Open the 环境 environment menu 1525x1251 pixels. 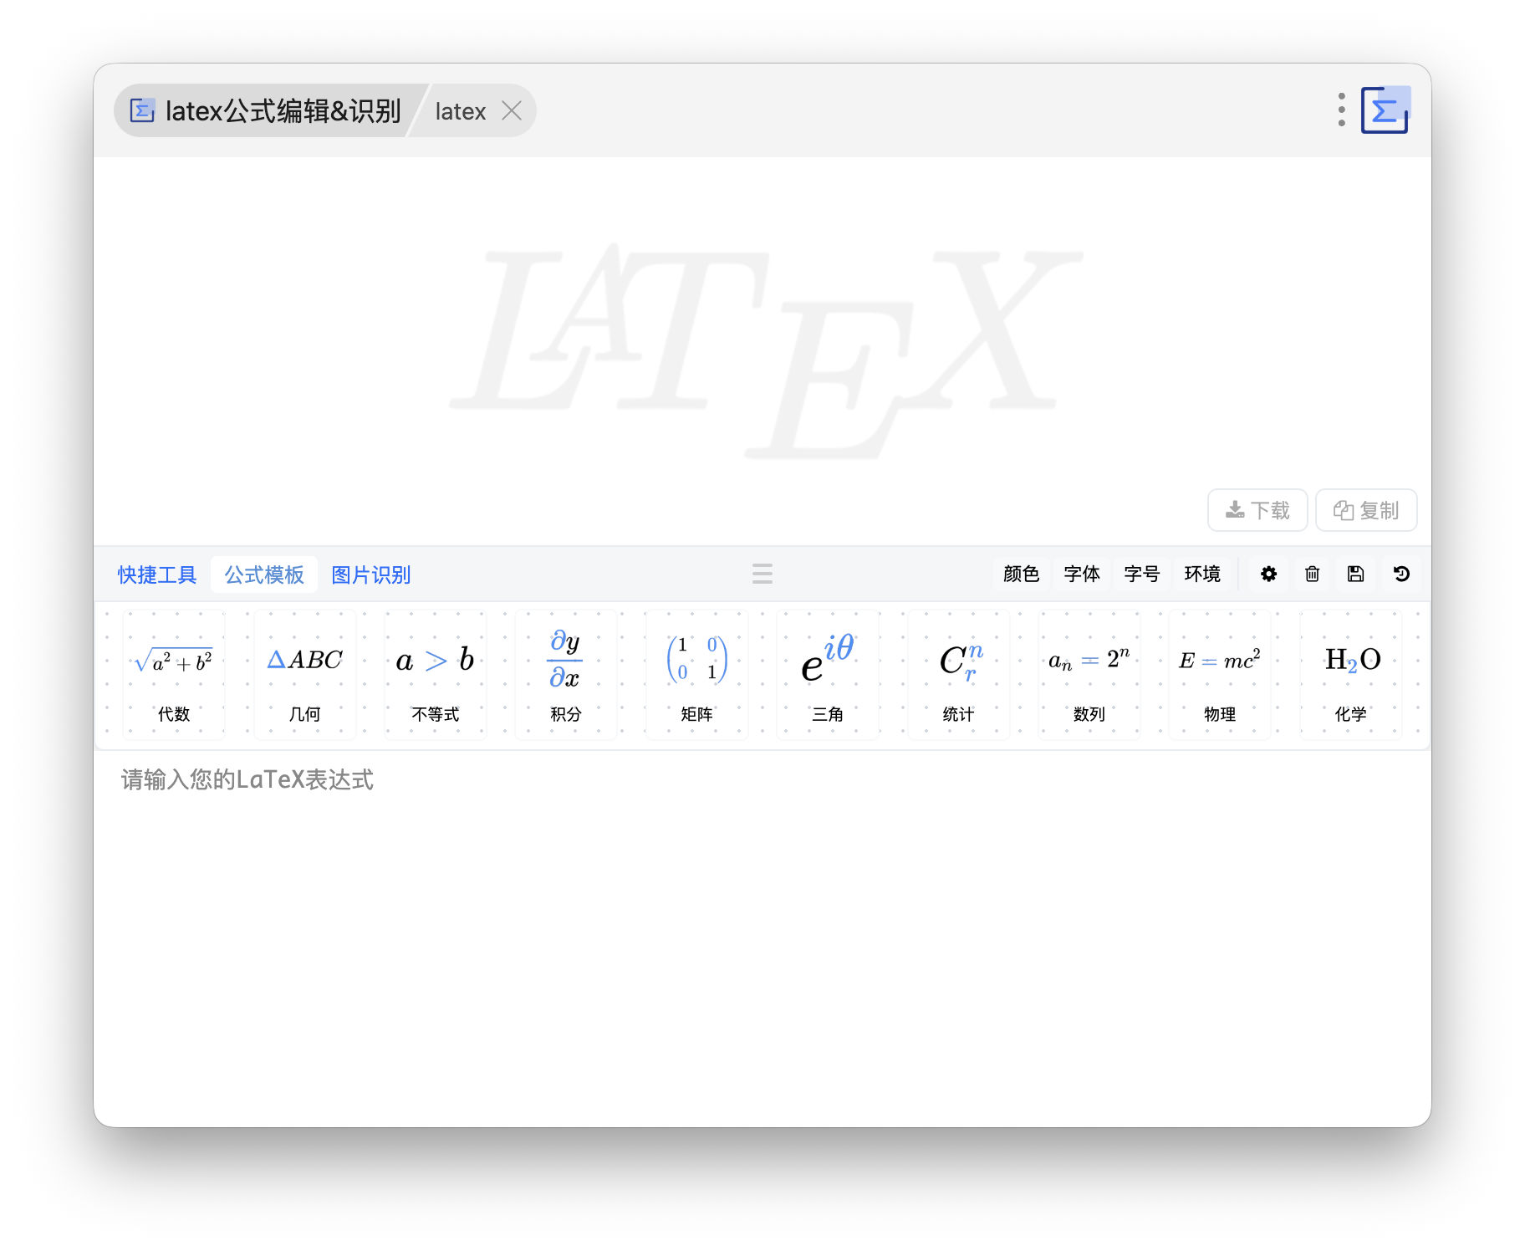point(1202,574)
